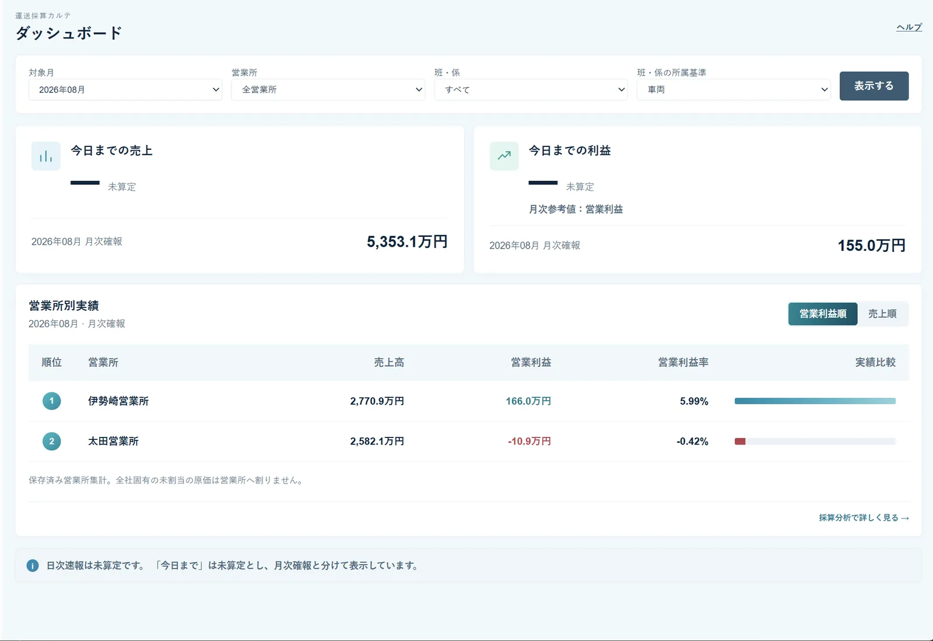The image size is (933, 641).
Task: Open the 班・係の所属基準 dropdown showing 車両
Action: [734, 90]
